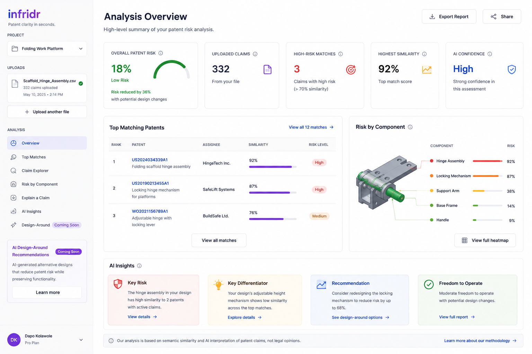
Task: Click the trend chart icon in Highest Similarity card
Action: 427,69
